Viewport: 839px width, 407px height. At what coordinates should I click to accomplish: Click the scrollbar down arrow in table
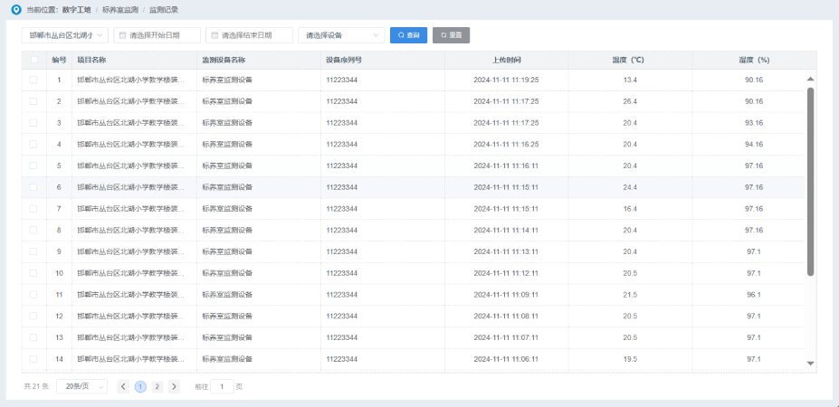tap(810, 363)
